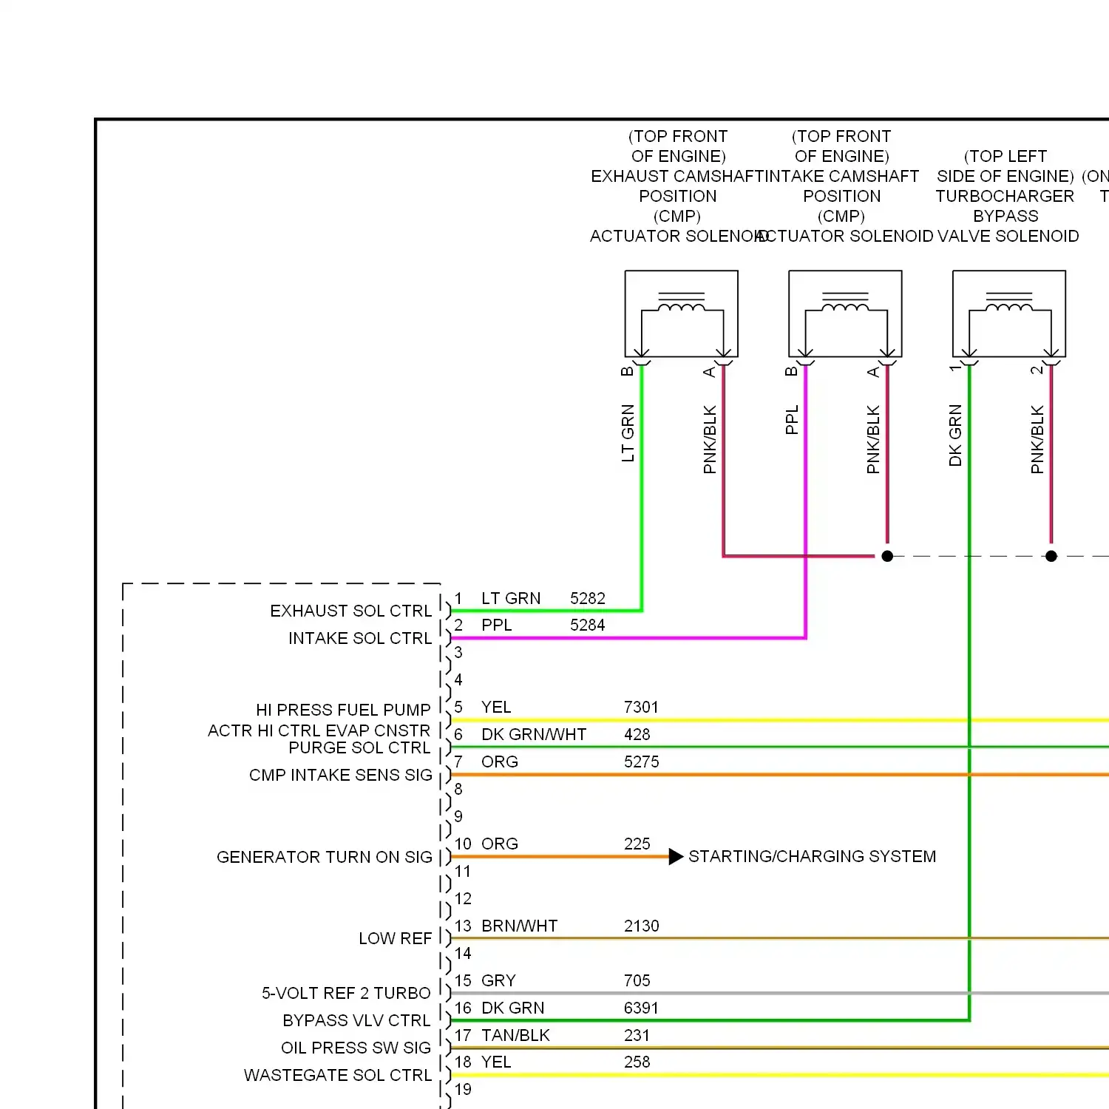Viewport: 1109px width, 1109px height.
Task: Click connector pin number 19
Action: click(x=463, y=1089)
